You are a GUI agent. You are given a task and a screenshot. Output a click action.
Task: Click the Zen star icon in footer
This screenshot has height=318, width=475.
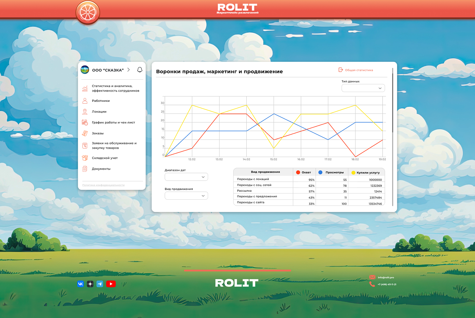(x=90, y=284)
